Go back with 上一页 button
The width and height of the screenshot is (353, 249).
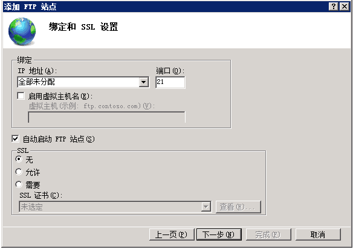pos(172,234)
